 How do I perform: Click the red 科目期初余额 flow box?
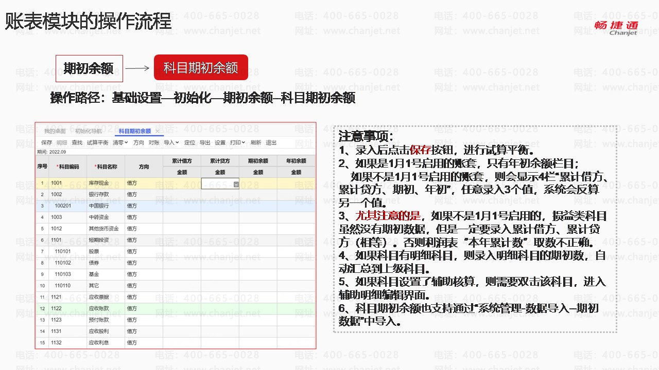click(x=201, y=68)
